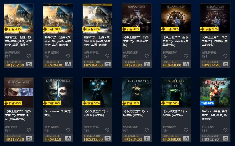Viewport: 235px width, 146px height.
Task: Click the blue 节省 40% badge on Defunct
Action: click(207, 103)
